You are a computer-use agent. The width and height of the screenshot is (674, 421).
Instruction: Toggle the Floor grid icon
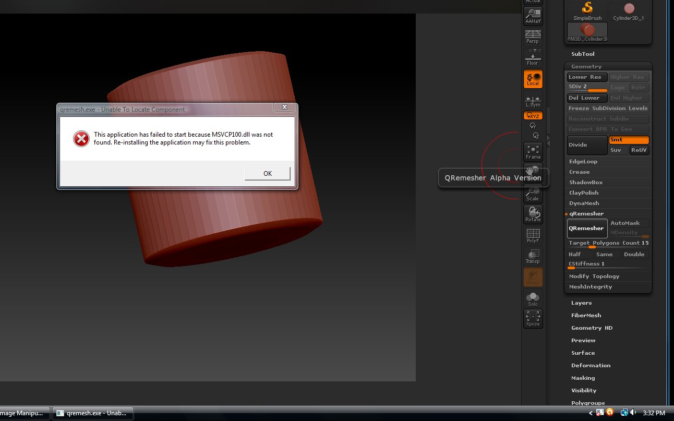click(533, 57)
